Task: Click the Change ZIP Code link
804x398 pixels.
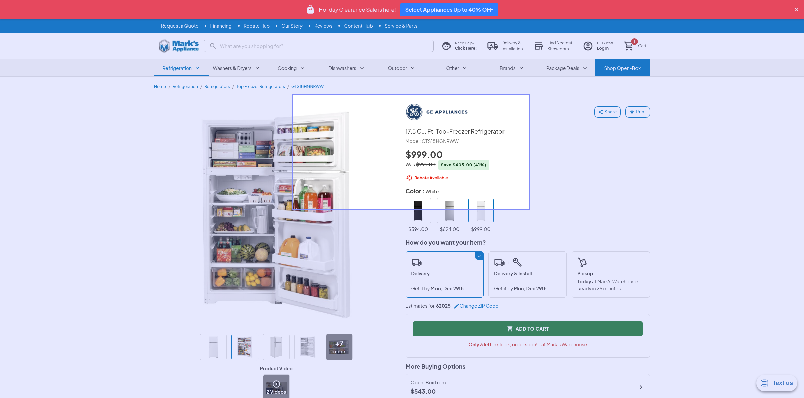Action: coord(478,306)
